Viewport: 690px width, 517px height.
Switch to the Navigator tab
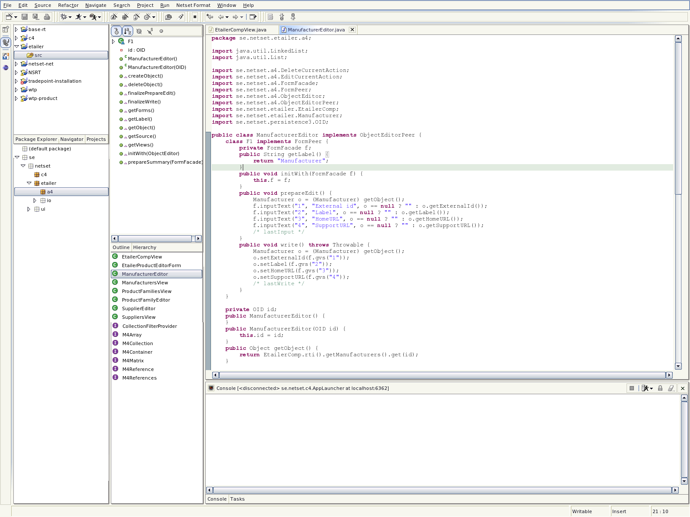pyautogui.click(x=72, y=139)
